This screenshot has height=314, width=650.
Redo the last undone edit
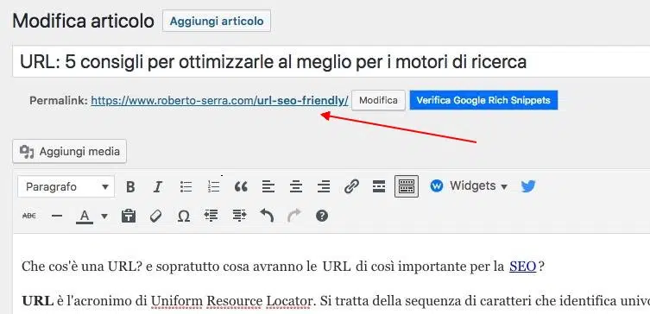point(294,216)
